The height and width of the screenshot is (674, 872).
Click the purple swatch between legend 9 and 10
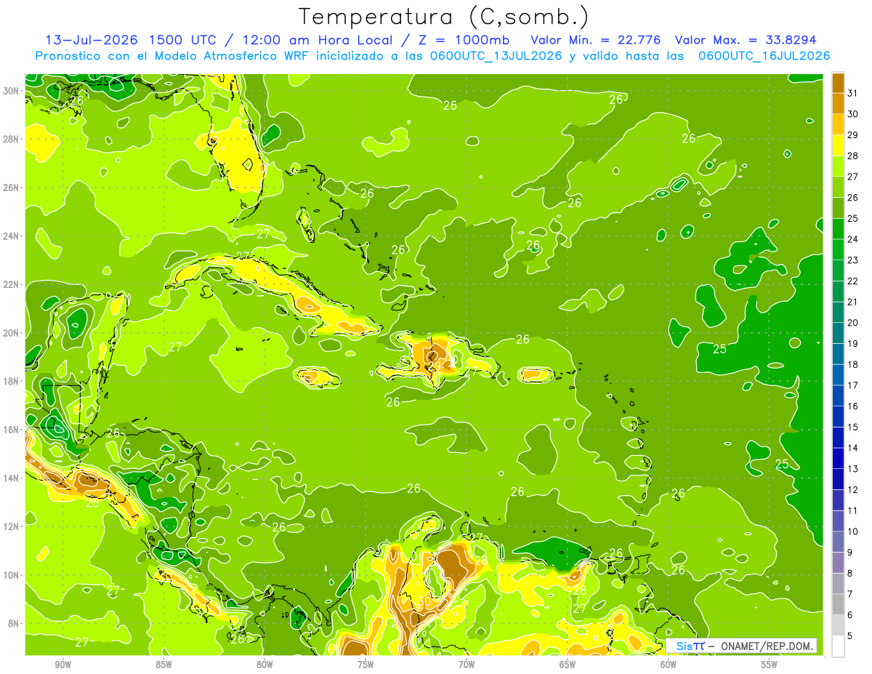click(838, 542)
